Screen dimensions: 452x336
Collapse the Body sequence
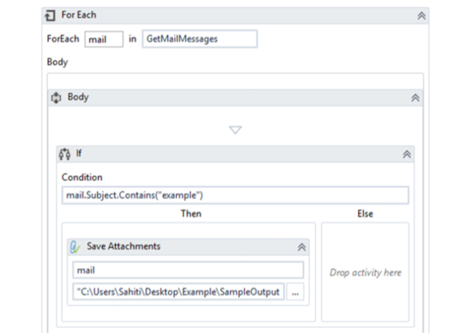(415, 98)
